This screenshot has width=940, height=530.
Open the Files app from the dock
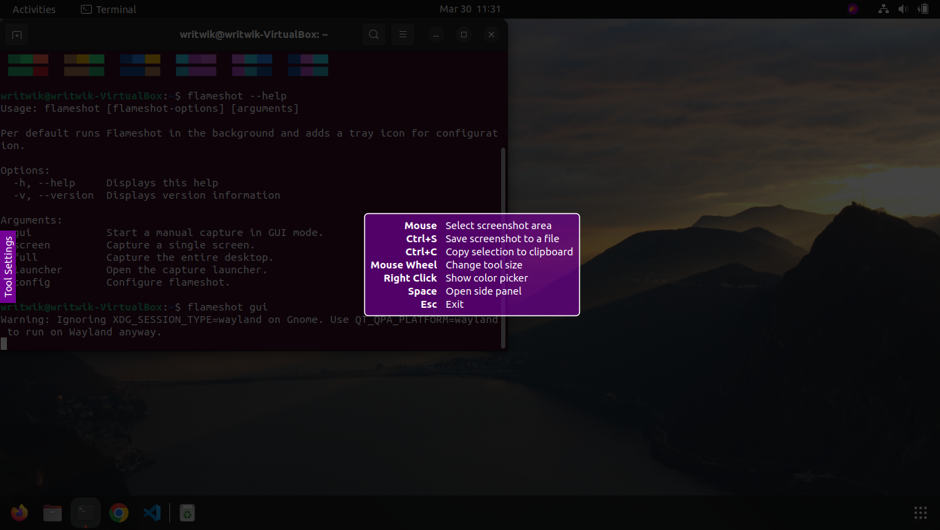point(52,513)
